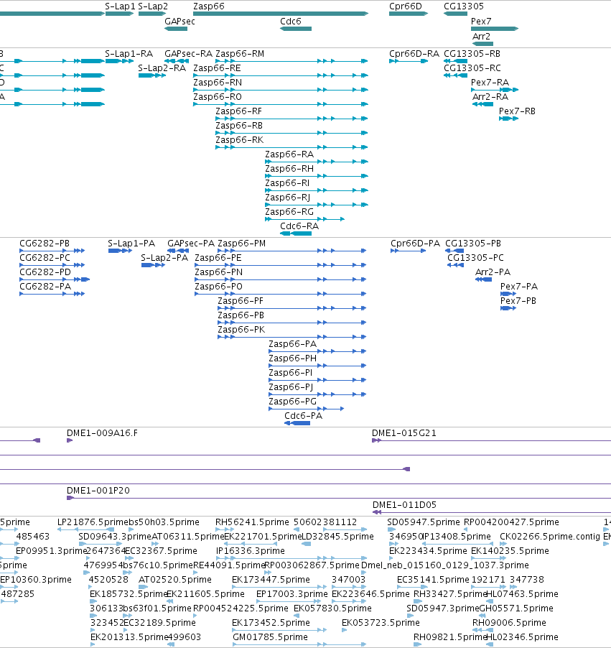
Task: Click the Zasp66 gene label
Action: click(x=209, y=6)
